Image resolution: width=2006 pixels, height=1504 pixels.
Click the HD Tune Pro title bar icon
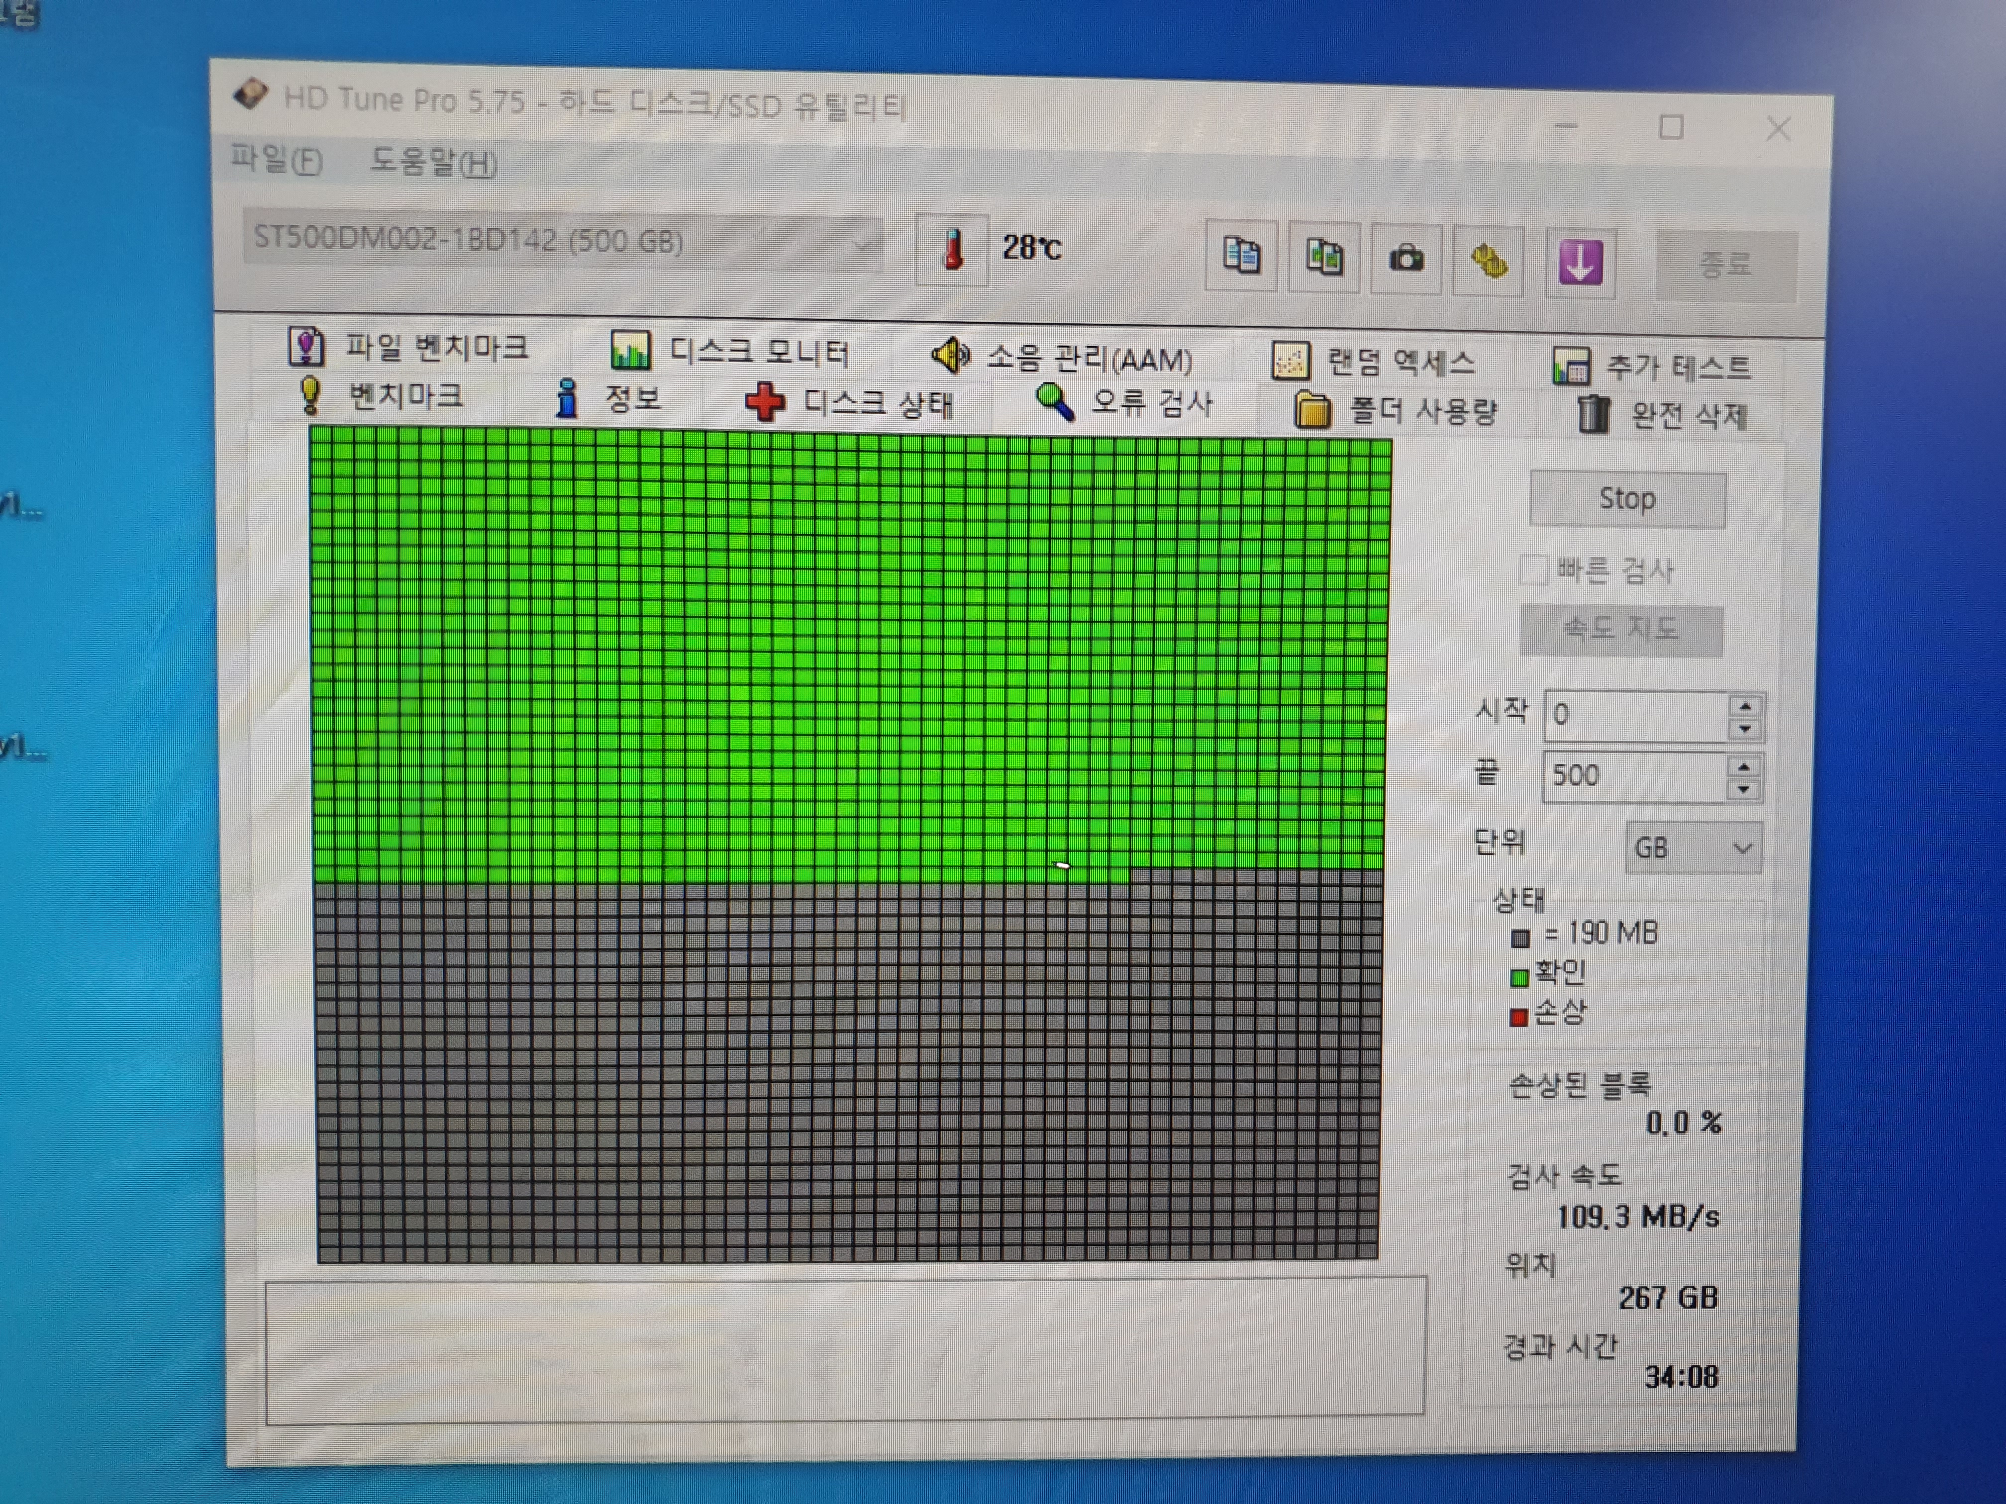[250, 94]
